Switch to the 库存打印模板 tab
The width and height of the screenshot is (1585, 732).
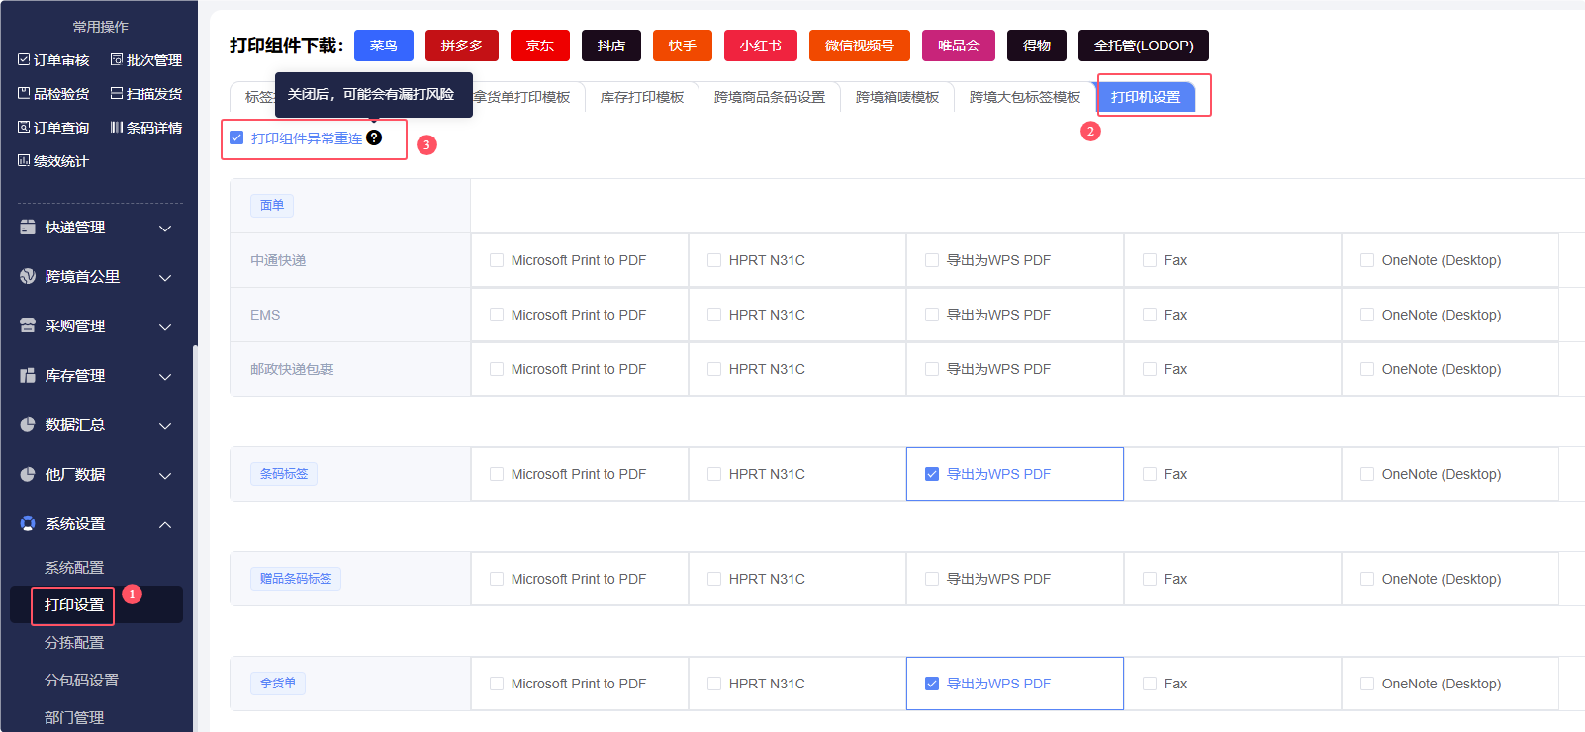[642, 97]
